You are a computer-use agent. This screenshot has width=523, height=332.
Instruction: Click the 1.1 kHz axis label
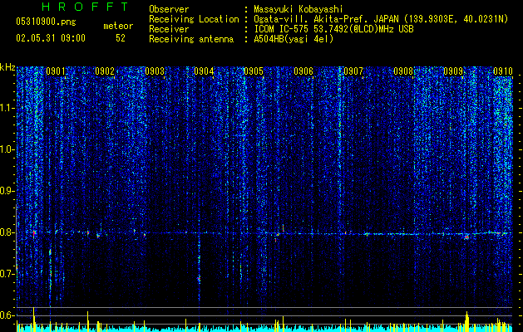point(7,108)
